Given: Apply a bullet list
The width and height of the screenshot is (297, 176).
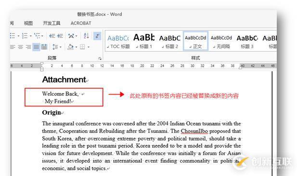Looking at the screenshot, I should [x=13, y=35].
